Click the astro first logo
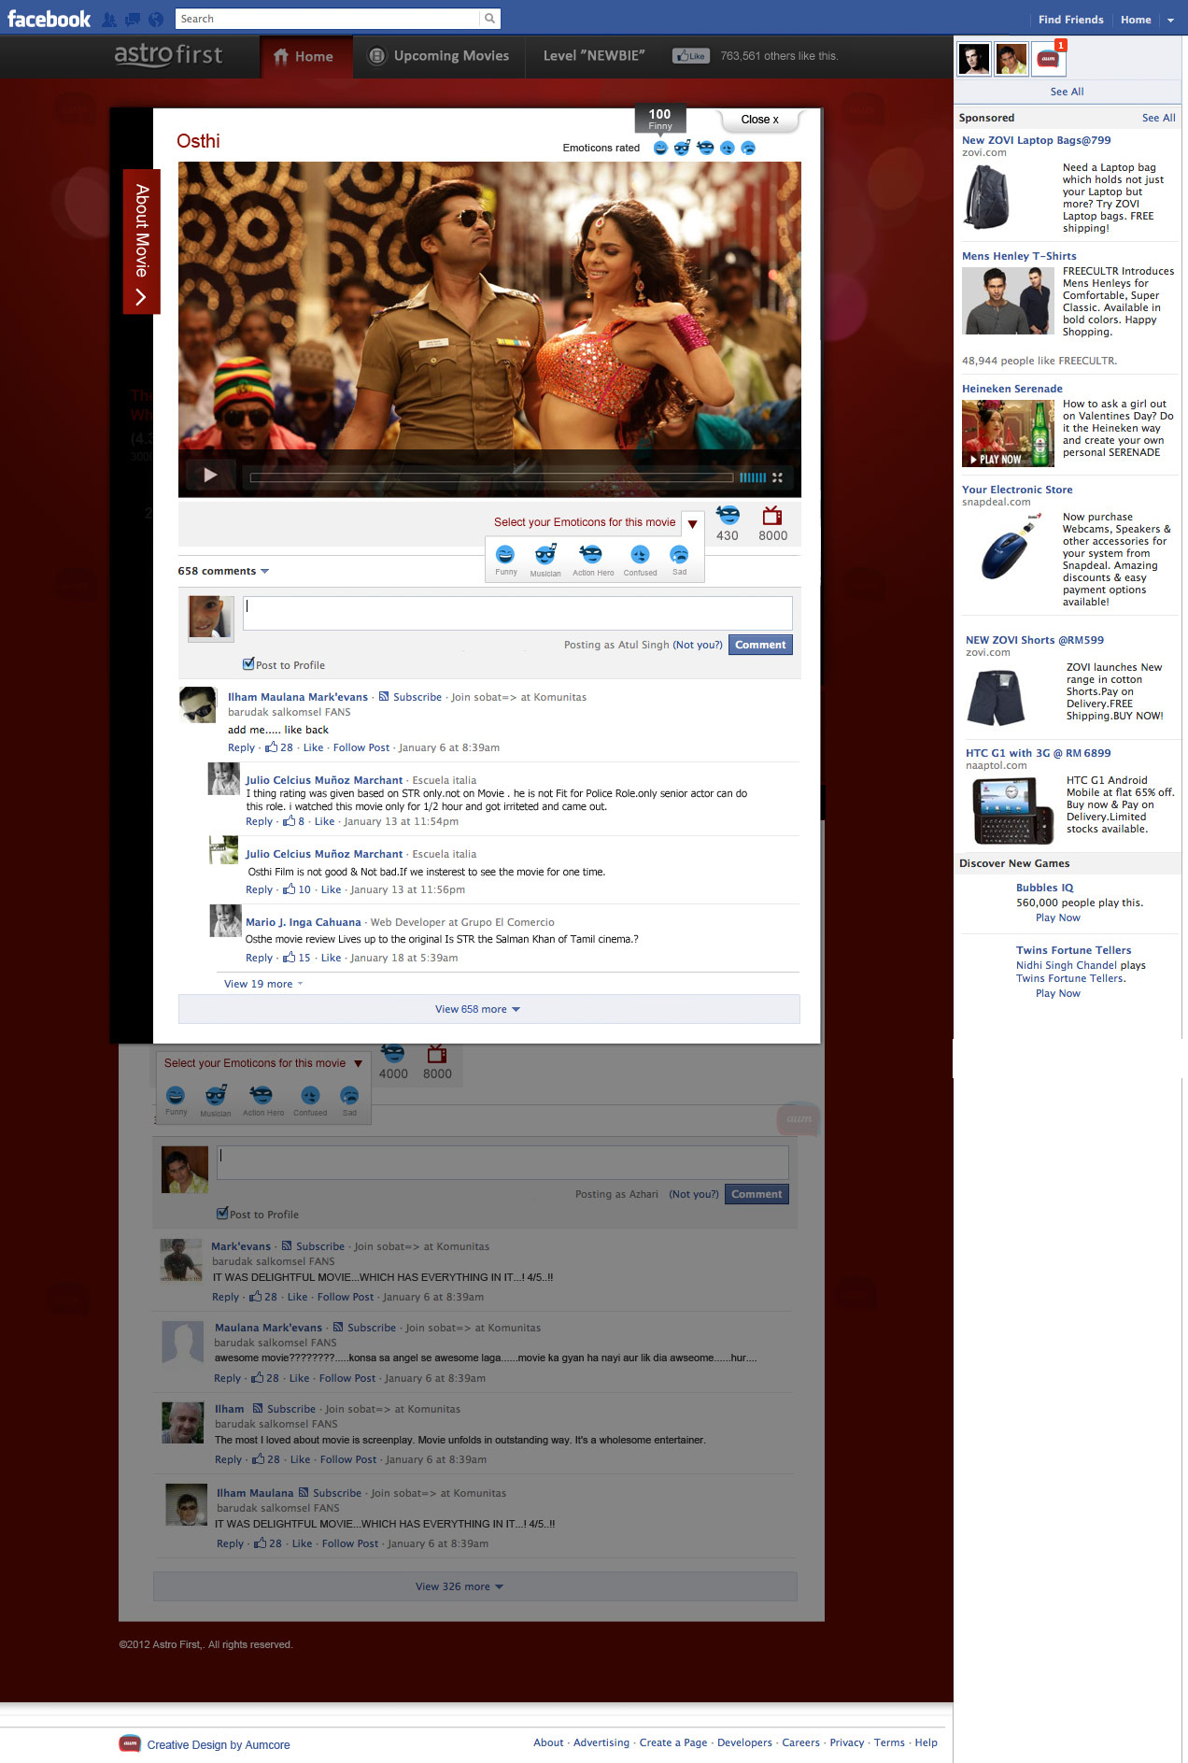Viewport: 1188px width, 1763px height. [168, 55]
